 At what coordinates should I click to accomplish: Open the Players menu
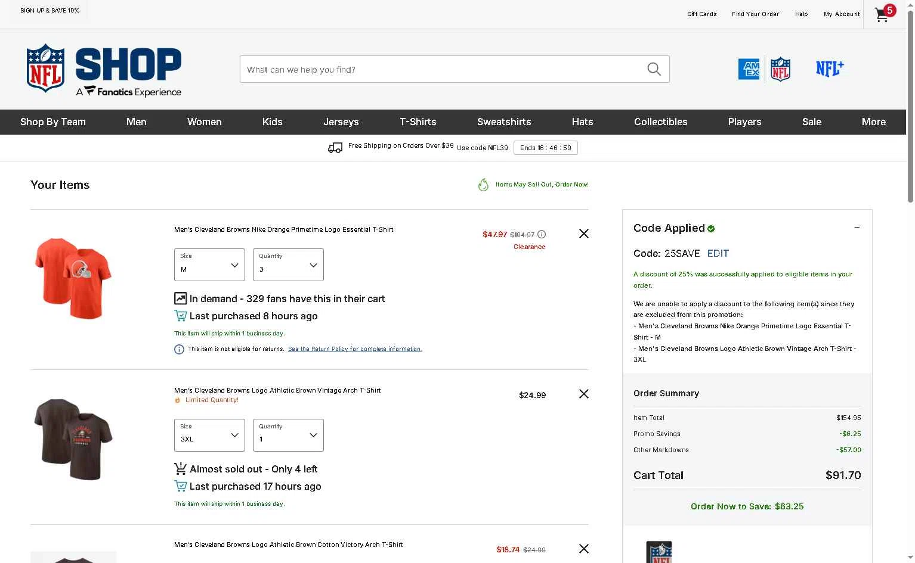745,122
